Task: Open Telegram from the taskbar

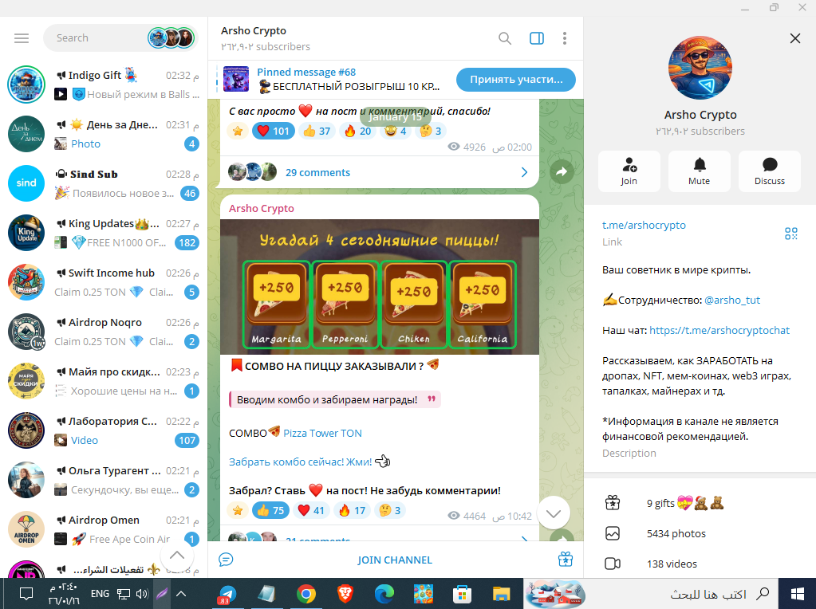Action: pyautogui.click(x=227, y=594)
